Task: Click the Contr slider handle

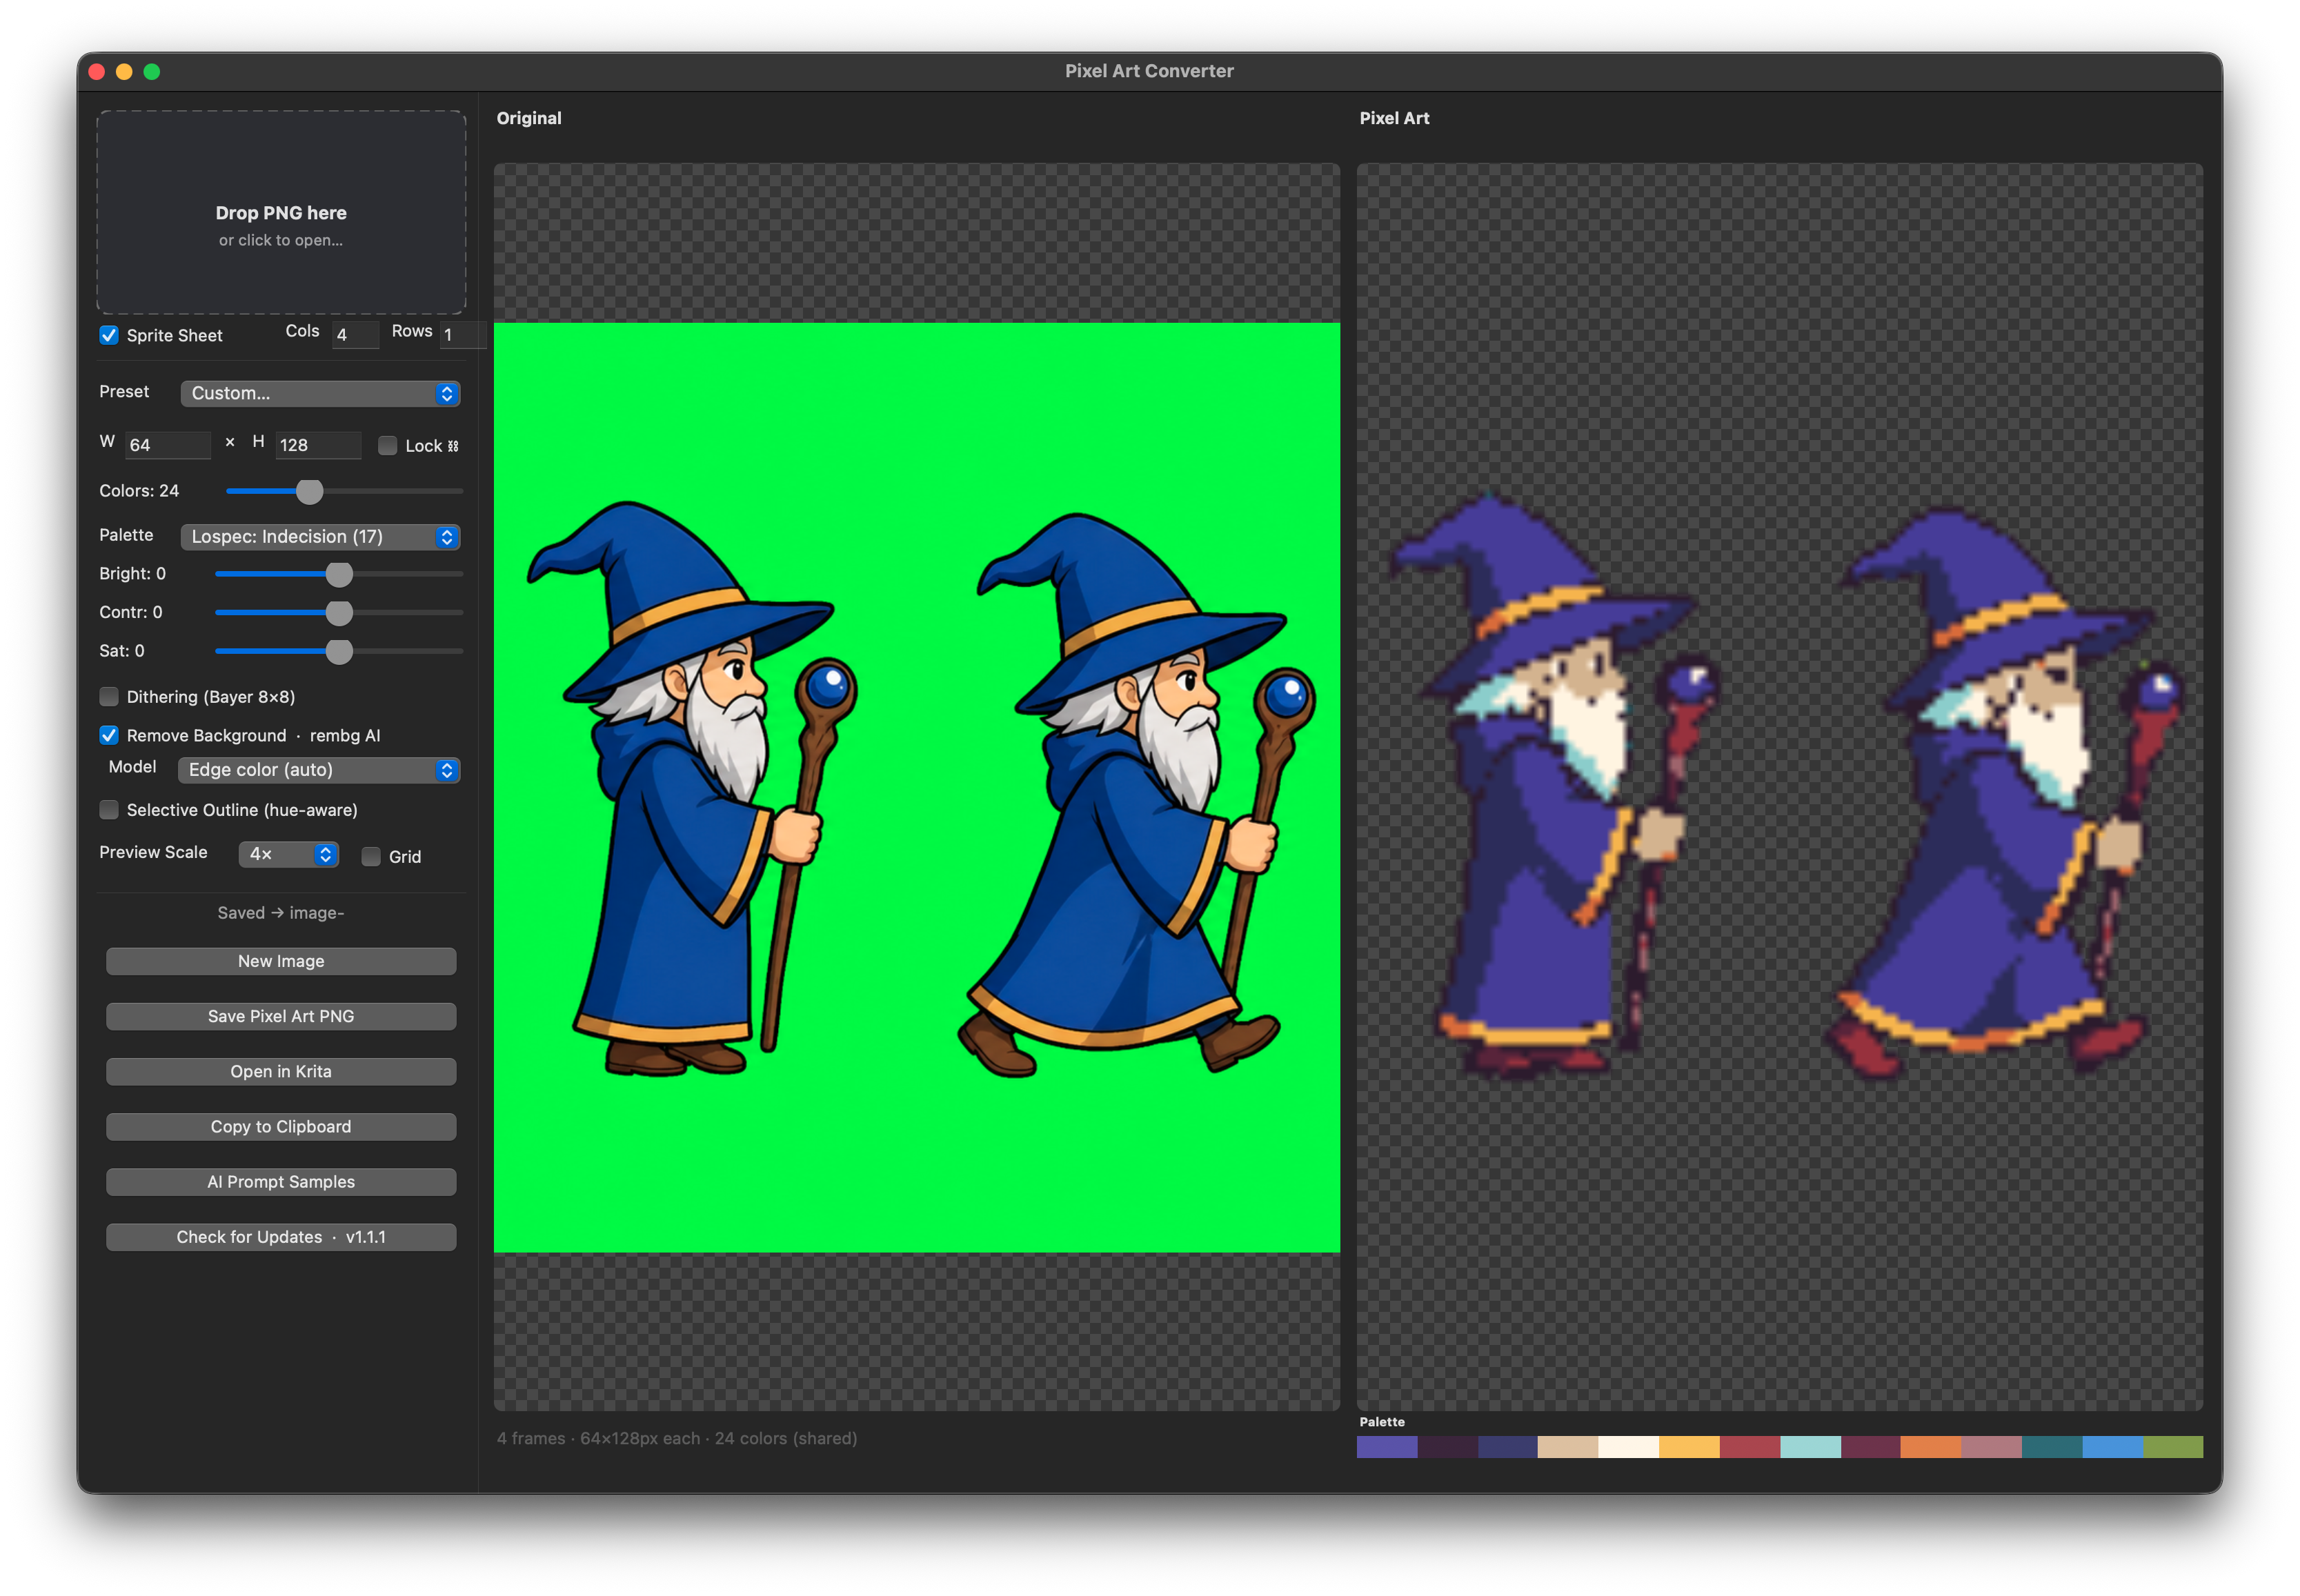Action: (339, 612)
